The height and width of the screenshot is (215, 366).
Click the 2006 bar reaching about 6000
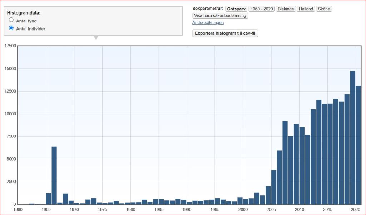click(x=280, y=177)
